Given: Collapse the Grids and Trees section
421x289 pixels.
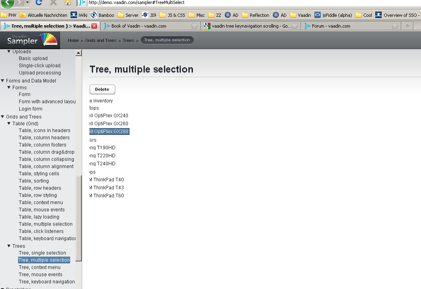Looking at the screenshot, I should click(x=3, y=117).
